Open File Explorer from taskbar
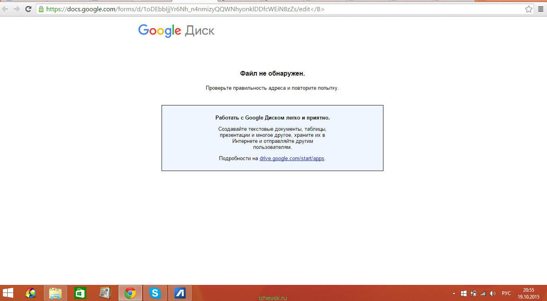547x301 pixels. [55, 293]
